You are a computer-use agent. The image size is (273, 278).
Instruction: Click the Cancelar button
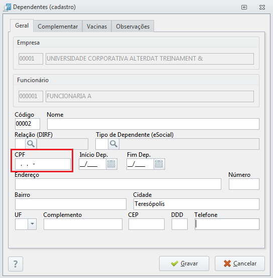[x=240, y=263]
